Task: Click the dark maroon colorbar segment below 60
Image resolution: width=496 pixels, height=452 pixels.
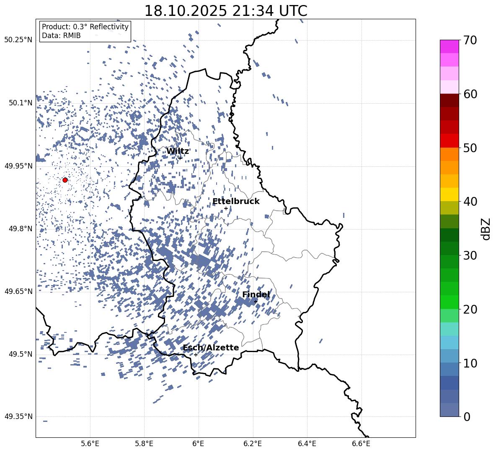Action: 449,100
